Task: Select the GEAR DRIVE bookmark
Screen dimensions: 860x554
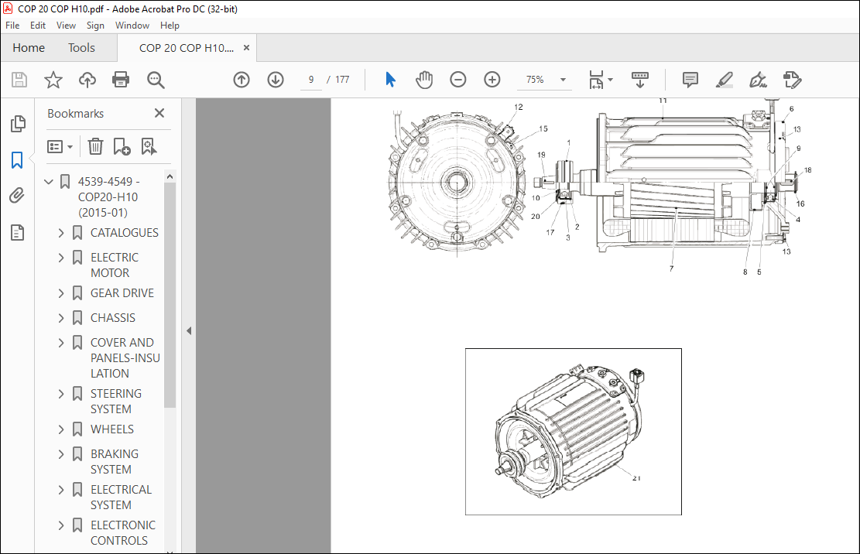Action: click(x=122, y=293)
